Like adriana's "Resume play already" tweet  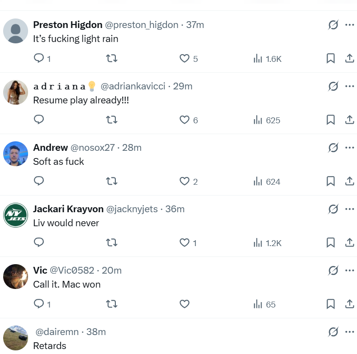tap(184, 120)
